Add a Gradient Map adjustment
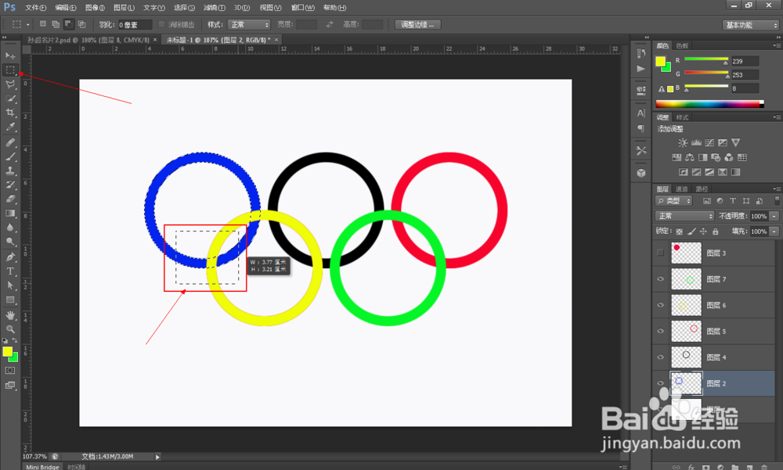The image size is (783, 470). [x=735, y=172]
